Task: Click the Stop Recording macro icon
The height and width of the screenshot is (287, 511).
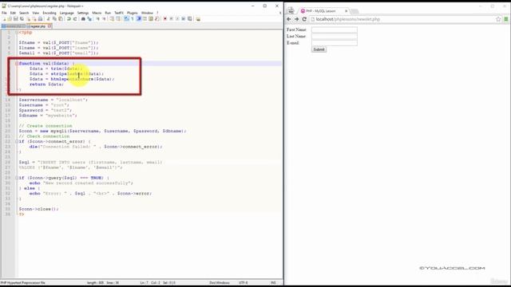Action: 171,19
